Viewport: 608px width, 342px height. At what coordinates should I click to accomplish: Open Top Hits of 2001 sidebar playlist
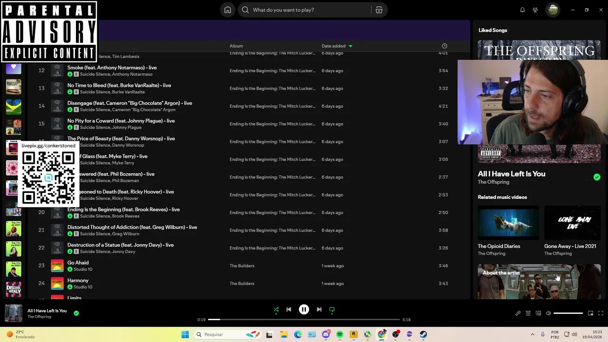click(x=13, y=229)
